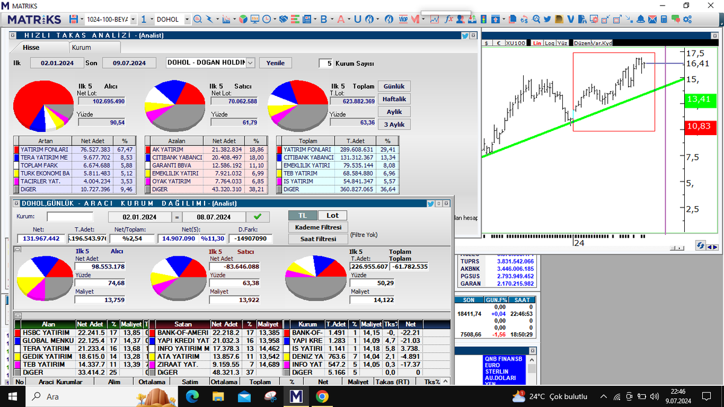Click the green chat bubbles toolbar icon

[676, 19]
